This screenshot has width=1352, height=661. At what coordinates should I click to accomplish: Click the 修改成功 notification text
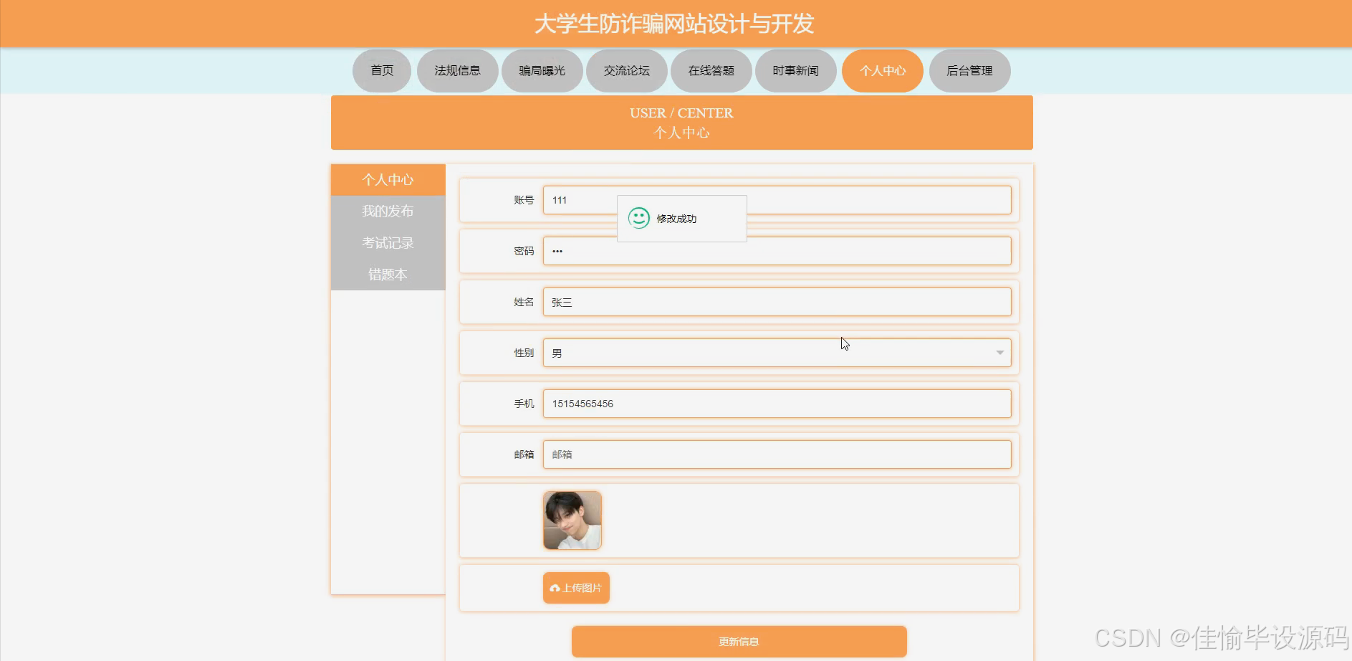coord(676,219)
